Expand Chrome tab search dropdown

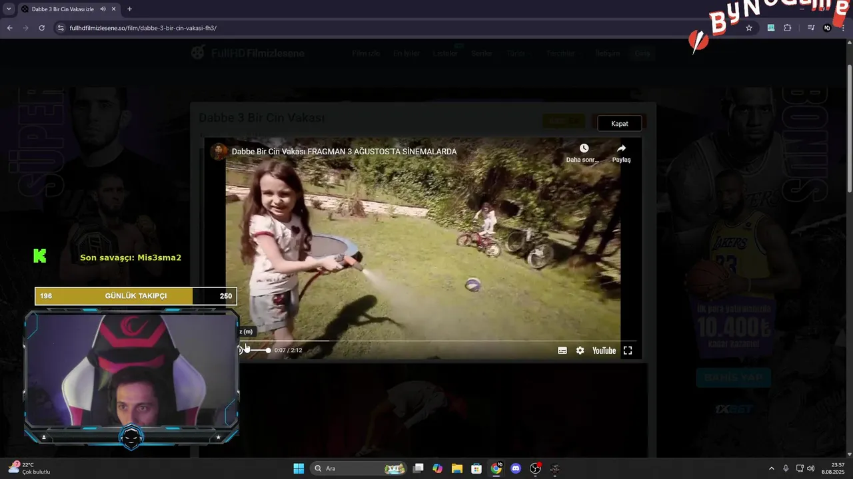(9, 9)
